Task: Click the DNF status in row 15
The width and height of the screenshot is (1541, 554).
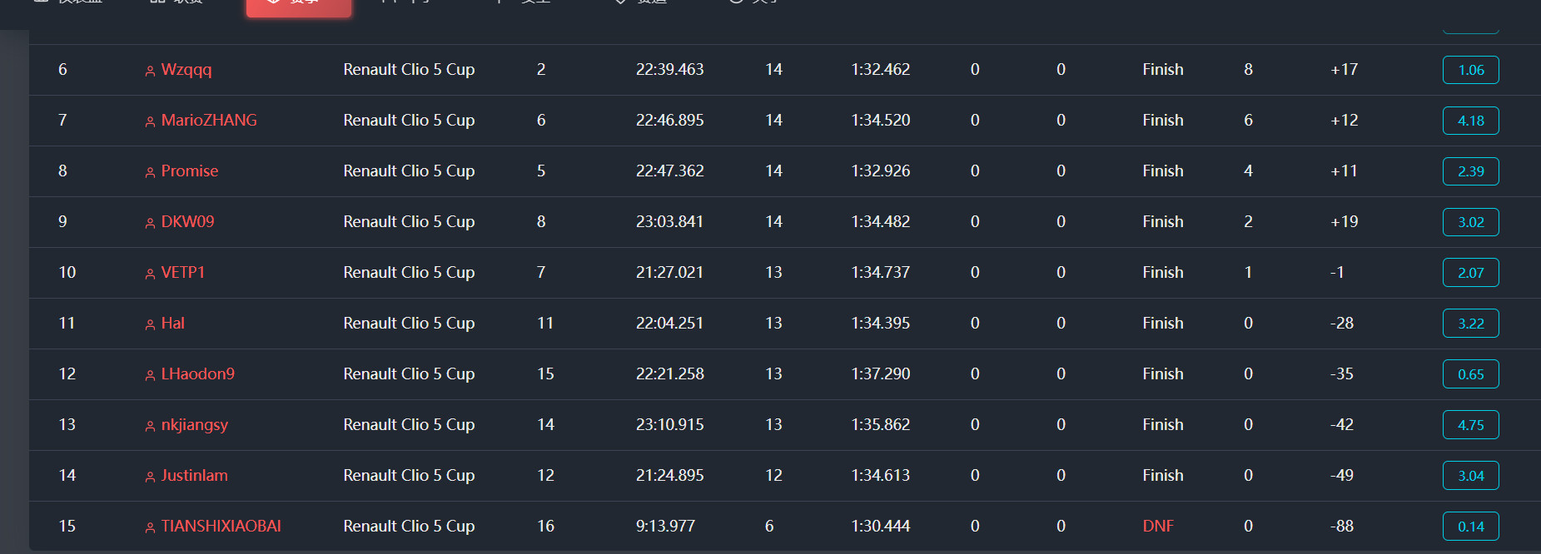Action: tap(1158, 526)
